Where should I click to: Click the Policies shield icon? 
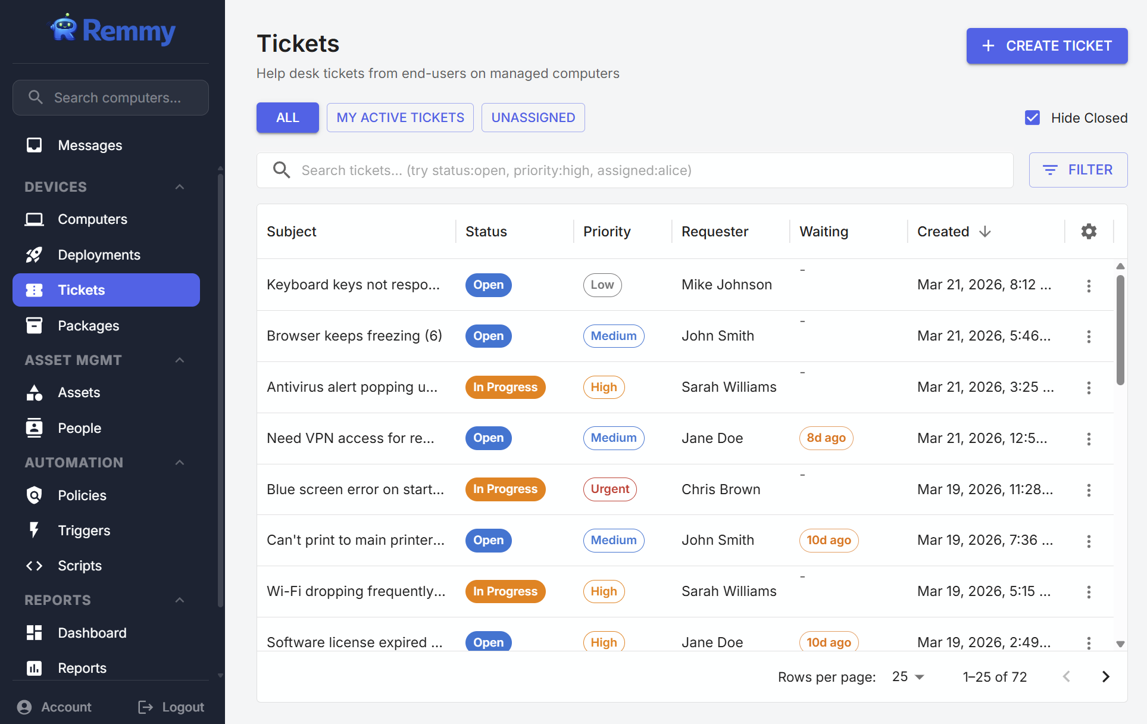[35, 495]
